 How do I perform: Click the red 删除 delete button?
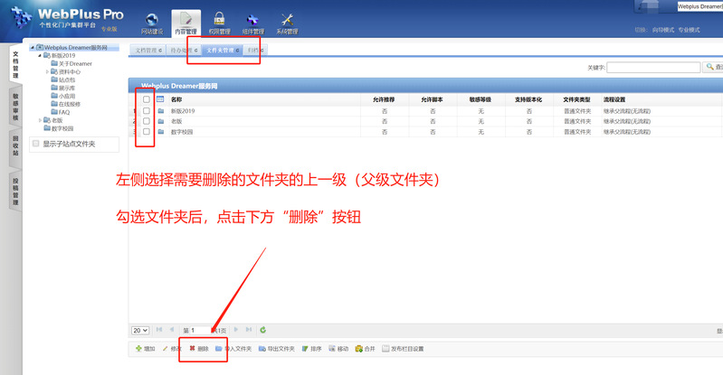pyautogui.click(x=199, y=349)
